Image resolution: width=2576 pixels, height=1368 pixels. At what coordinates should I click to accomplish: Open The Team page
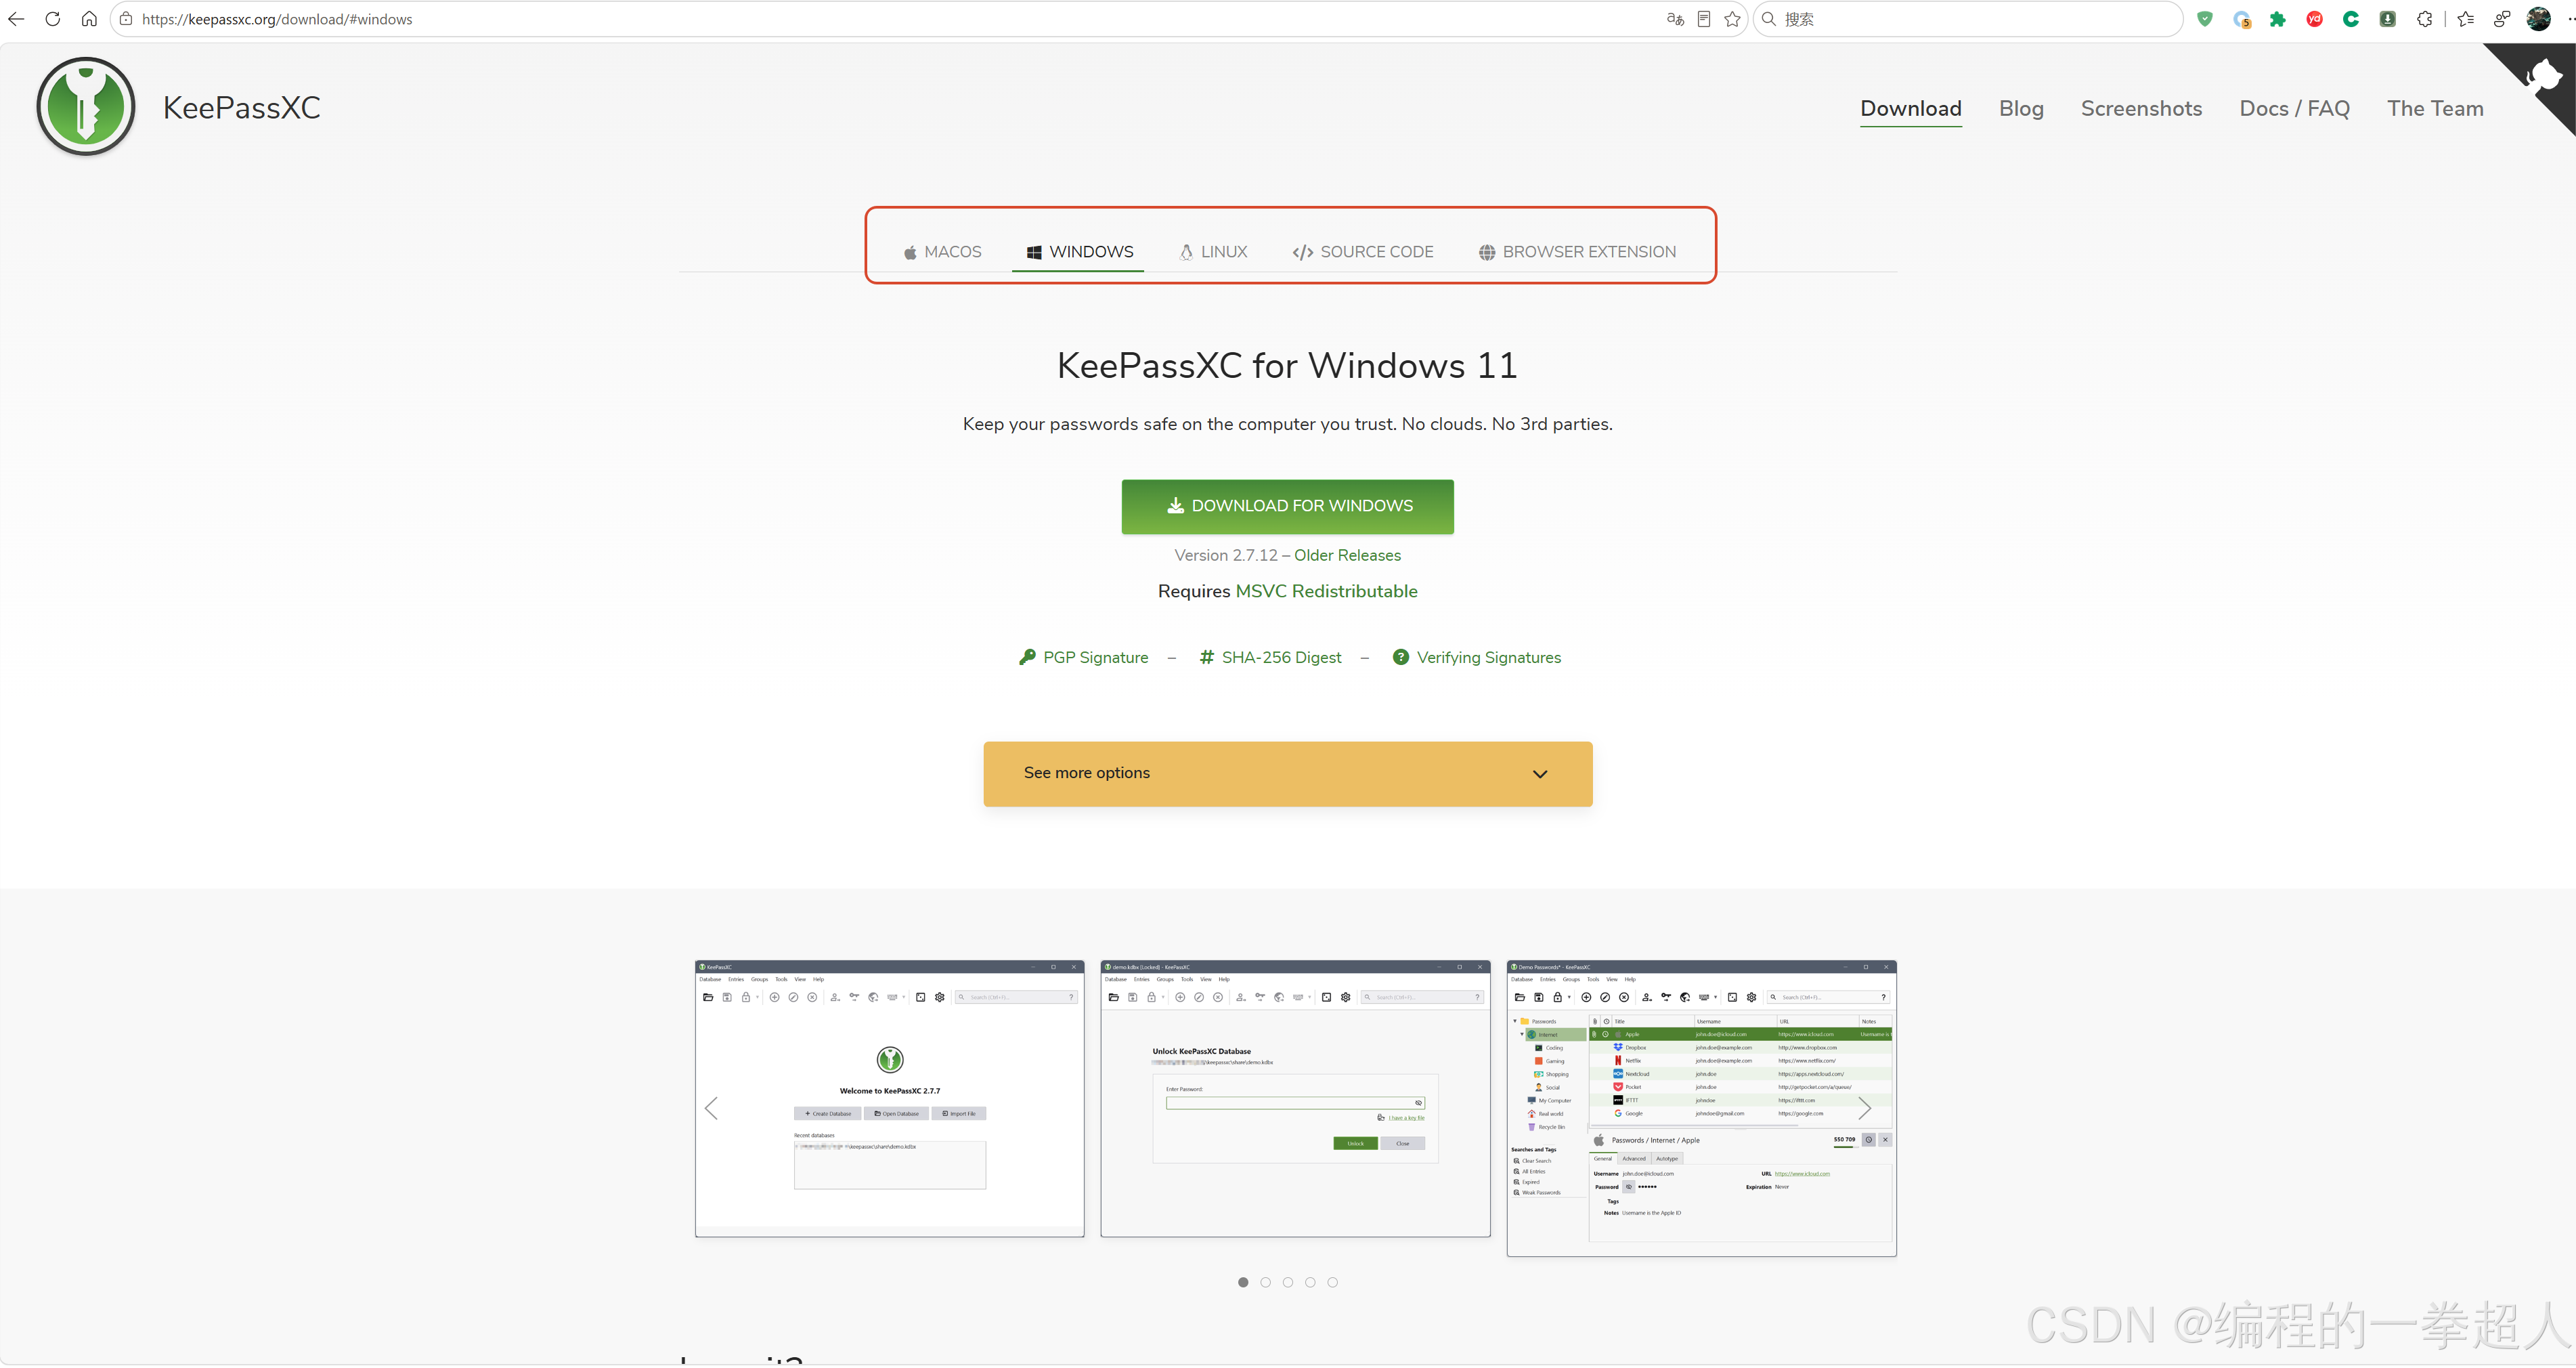coord(2435,108)
